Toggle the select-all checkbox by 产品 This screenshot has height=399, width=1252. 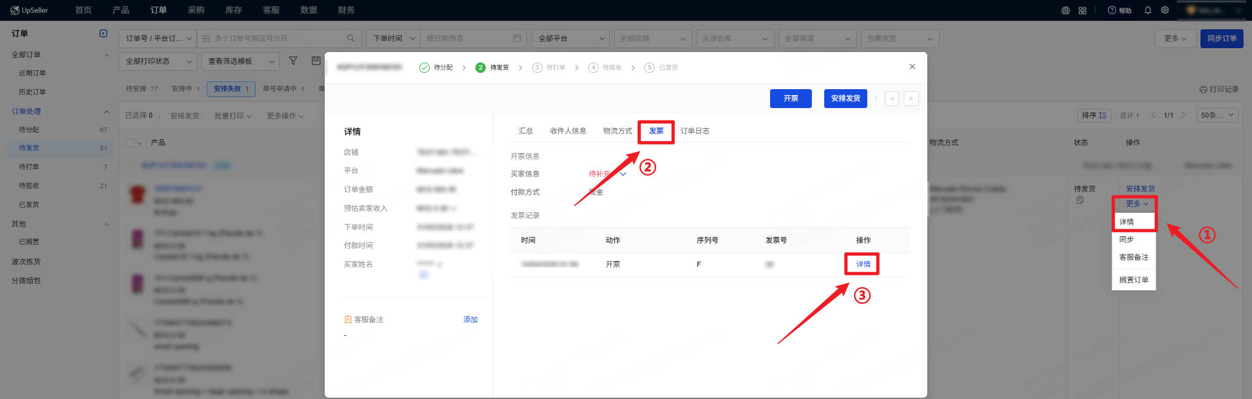[x=130, y=143]
